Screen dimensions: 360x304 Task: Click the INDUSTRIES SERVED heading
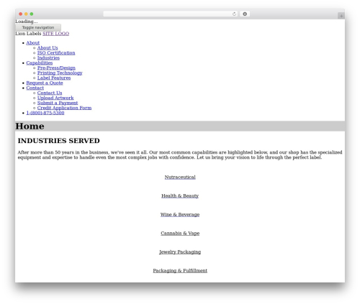pos(59,141)
